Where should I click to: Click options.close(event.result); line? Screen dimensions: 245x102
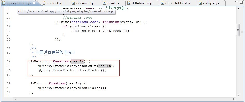(x=100, y=31)
